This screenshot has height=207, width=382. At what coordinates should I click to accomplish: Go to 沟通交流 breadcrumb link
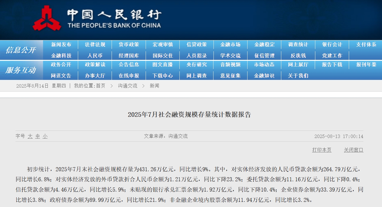(x=128, y=86)
